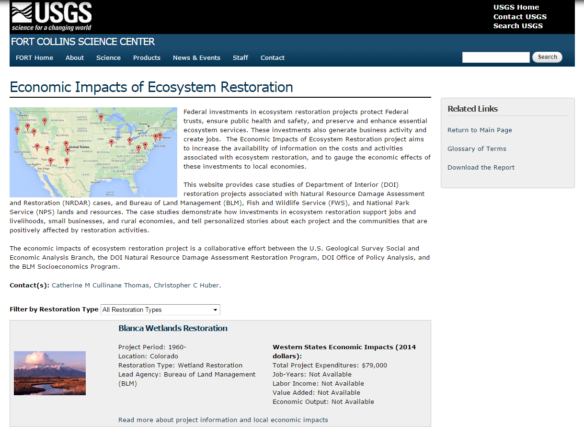Open the All Restoration Types dropdown

[160, 309]
